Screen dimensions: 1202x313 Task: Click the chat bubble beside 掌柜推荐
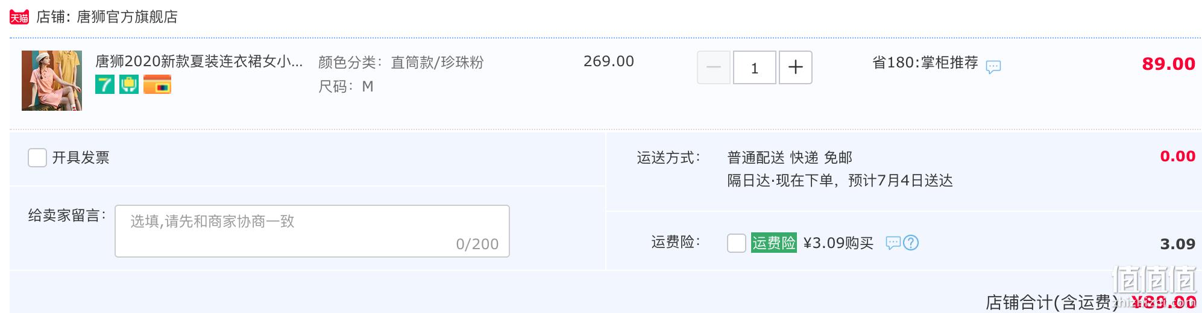click(993, 66)
